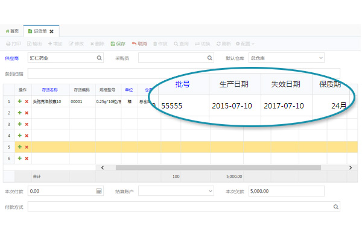362x241 pixels.
Task: Click the 删除 delete toolbar button
Action: (x=97, y=43)
